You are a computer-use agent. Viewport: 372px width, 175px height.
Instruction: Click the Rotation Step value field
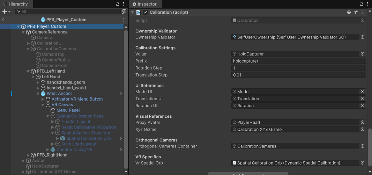pyautogui.click(x=298, y=68)
